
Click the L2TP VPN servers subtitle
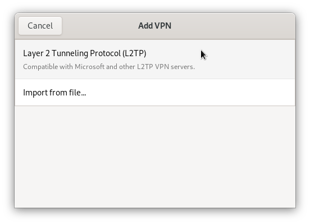(x=109, y=67)
